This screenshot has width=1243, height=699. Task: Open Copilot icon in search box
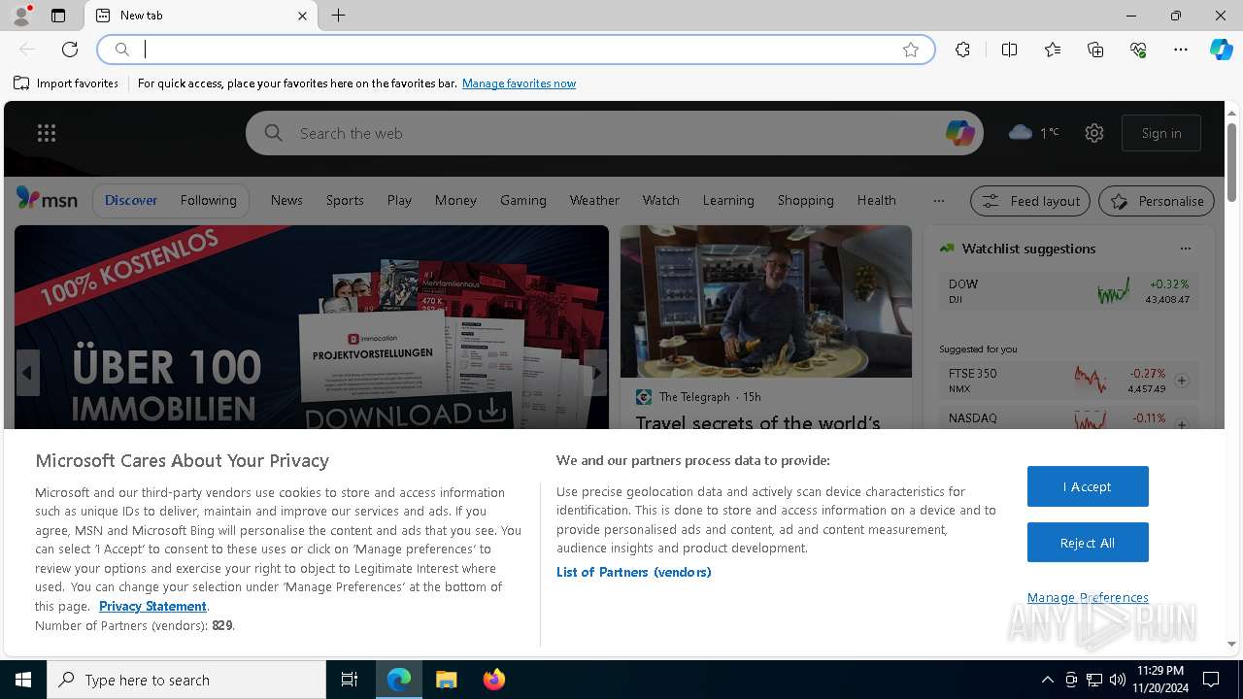pyautogui.click(x=959, y=133)
